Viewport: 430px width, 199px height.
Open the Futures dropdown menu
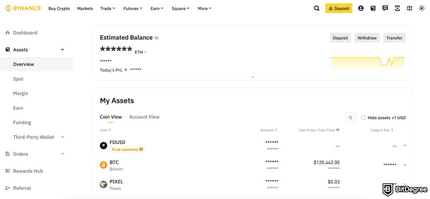click(x=133, y=8)
